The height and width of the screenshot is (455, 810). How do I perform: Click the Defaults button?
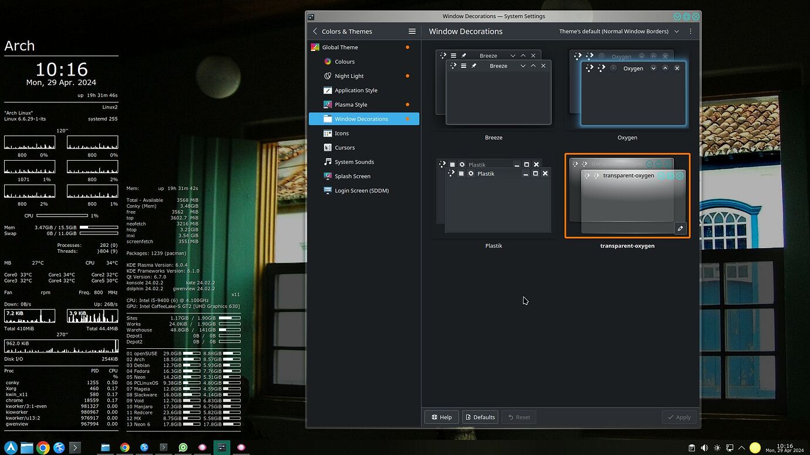[480, 417]
